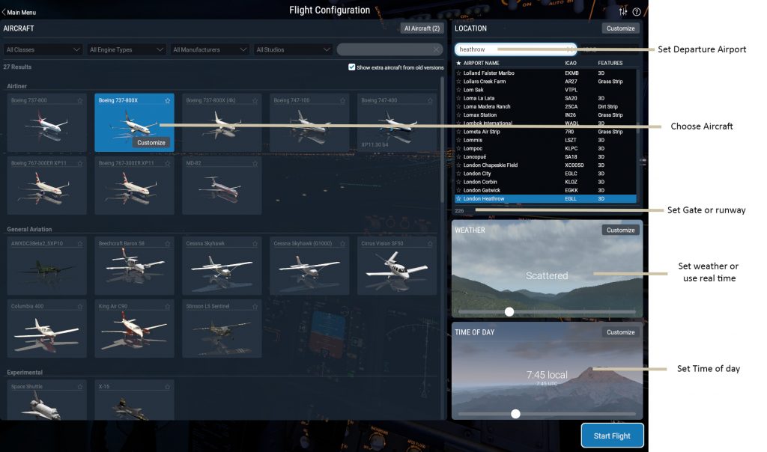Toggle favorite star for London Heathrow

click(x=458, y=199)
